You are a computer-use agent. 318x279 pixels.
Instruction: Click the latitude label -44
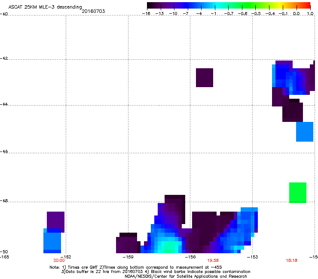pyautogui.click(x=4, y=104)
